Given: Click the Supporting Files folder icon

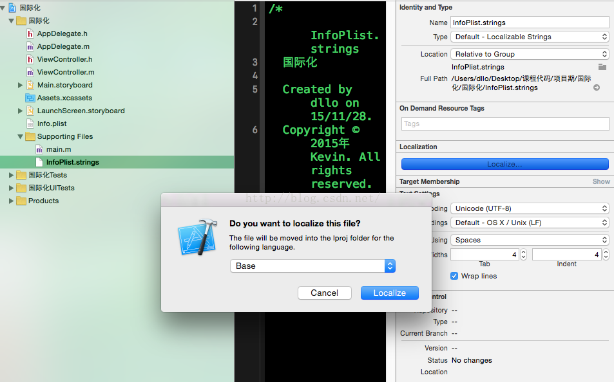Looking at the screenshot, I should [x=30, y=136].
